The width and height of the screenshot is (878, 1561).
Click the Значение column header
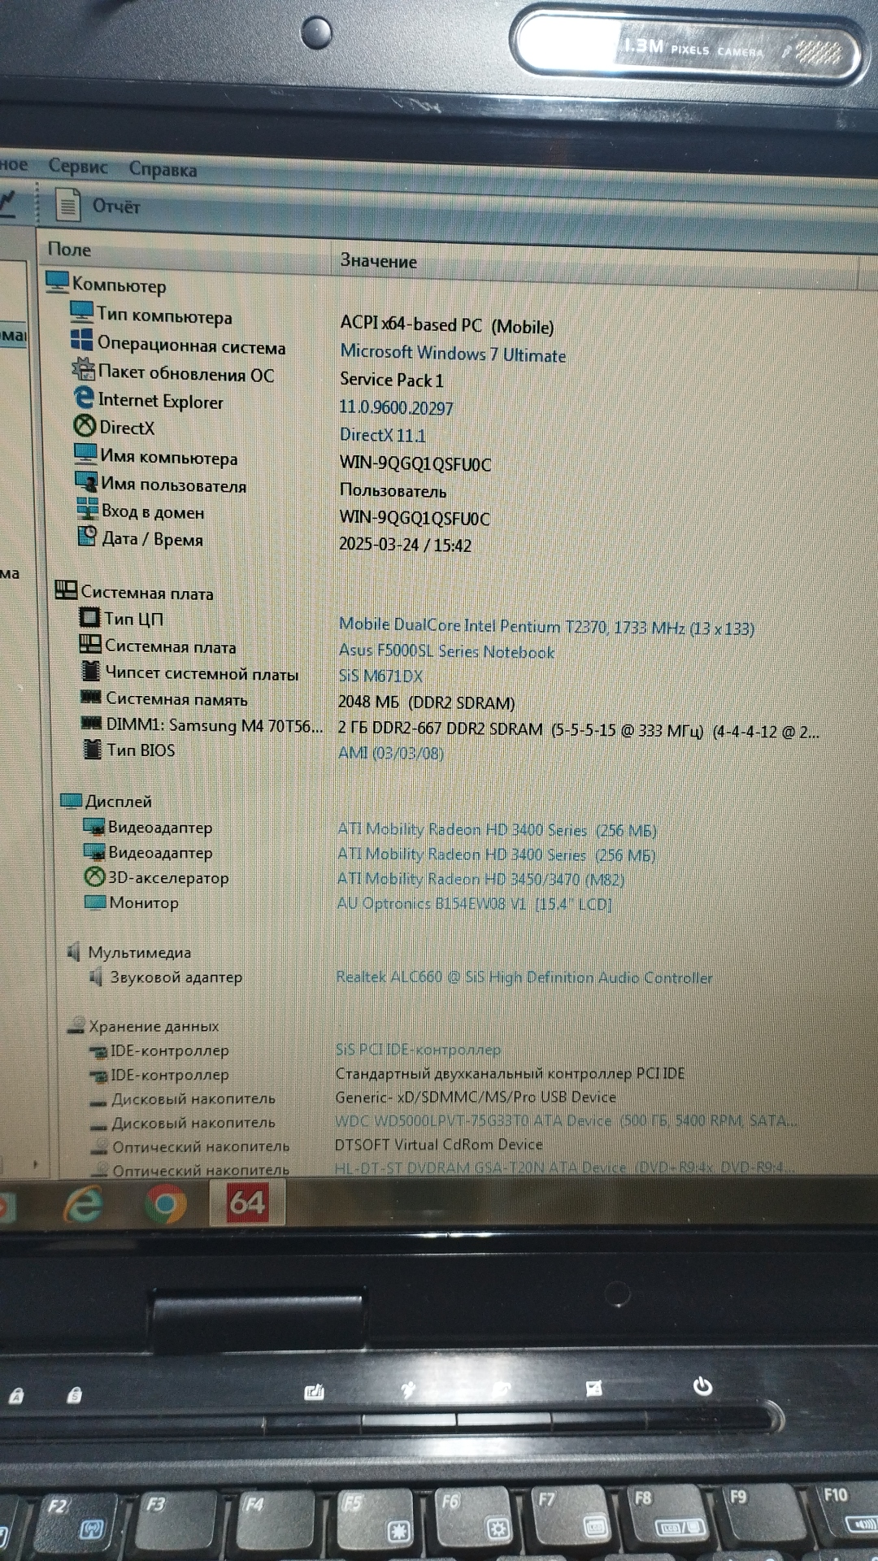pos(378,261)
